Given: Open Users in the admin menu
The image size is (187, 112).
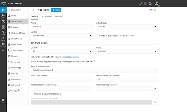Looking at the screenshot, I should pos(18,16).
